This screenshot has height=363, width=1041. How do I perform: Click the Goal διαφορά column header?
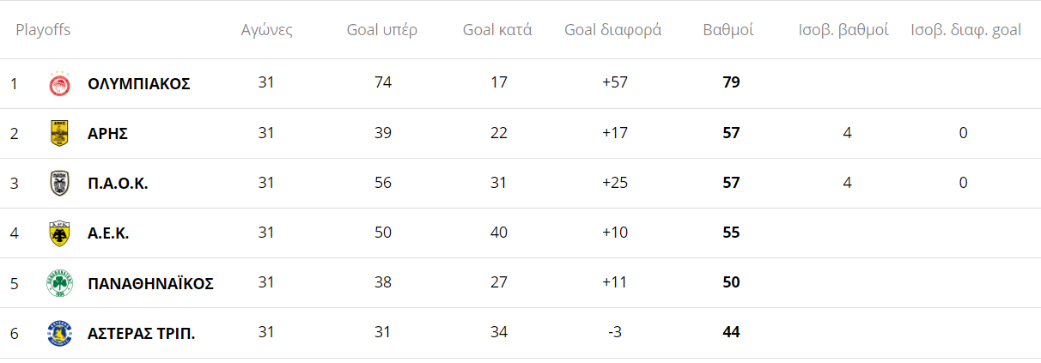click(x=613, y=30)
